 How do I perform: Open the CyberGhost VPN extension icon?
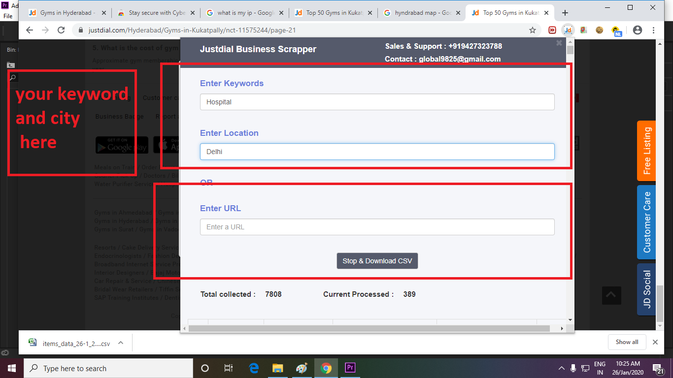click(x=616, y=31)
